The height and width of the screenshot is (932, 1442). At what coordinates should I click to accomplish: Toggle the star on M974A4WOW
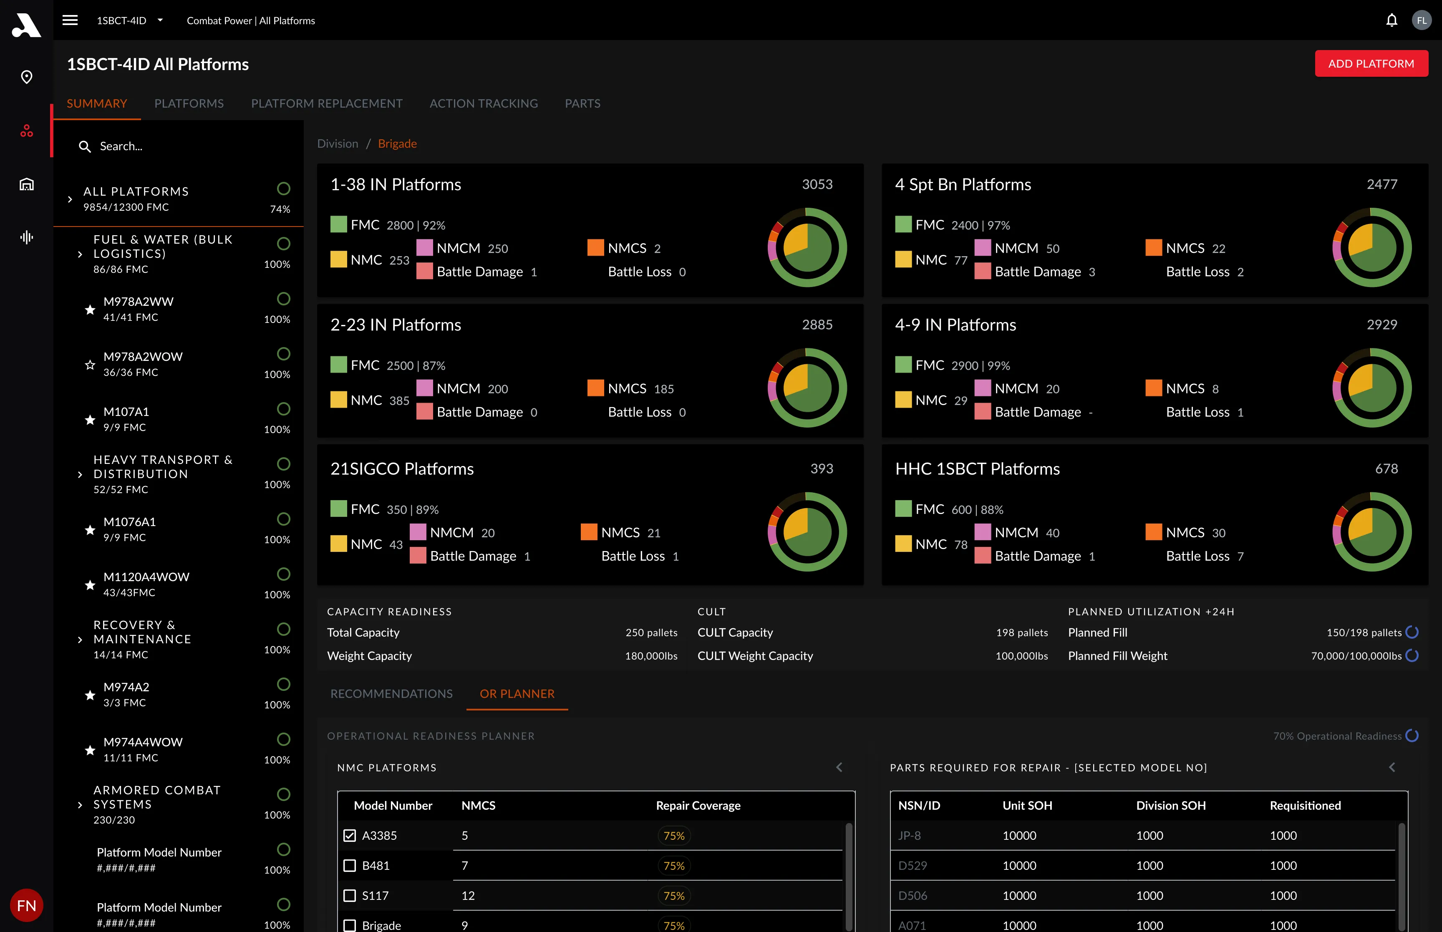pos(90,751)
